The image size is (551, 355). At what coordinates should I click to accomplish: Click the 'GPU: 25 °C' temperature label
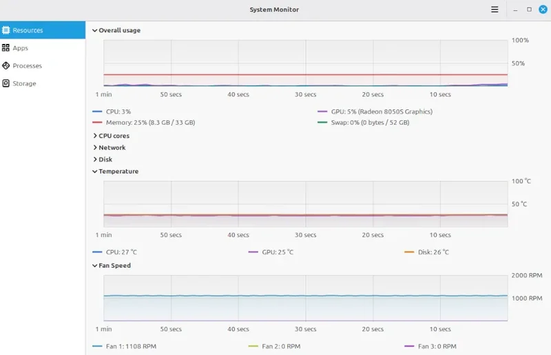pyautogui.click(x=278, y=252)
